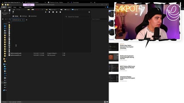
Task: Switch to the Share ribbon tab
Action: [x=15, y=7]
